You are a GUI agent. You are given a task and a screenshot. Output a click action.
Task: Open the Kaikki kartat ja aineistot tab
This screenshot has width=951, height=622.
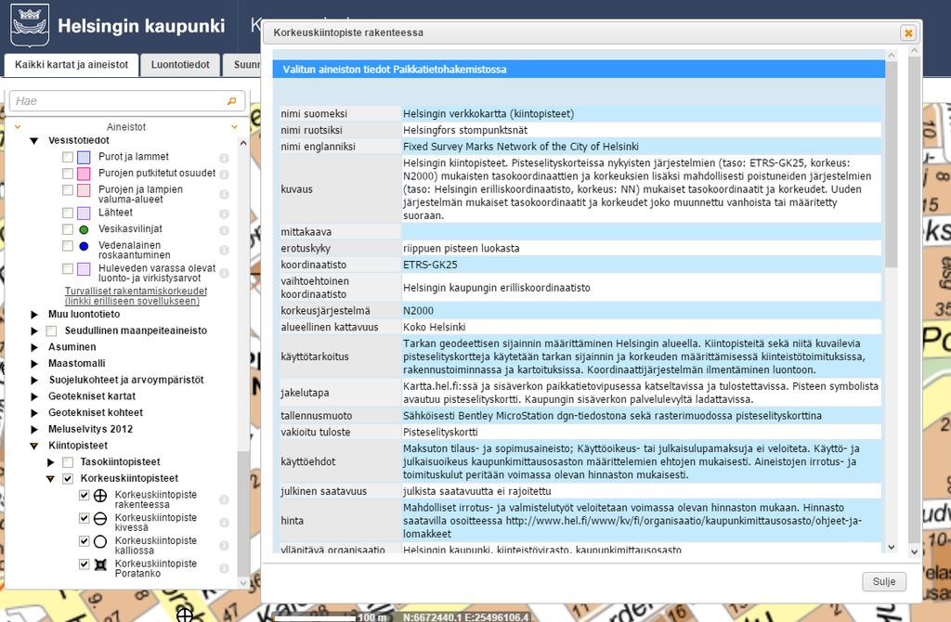click(x=72, y=65)
